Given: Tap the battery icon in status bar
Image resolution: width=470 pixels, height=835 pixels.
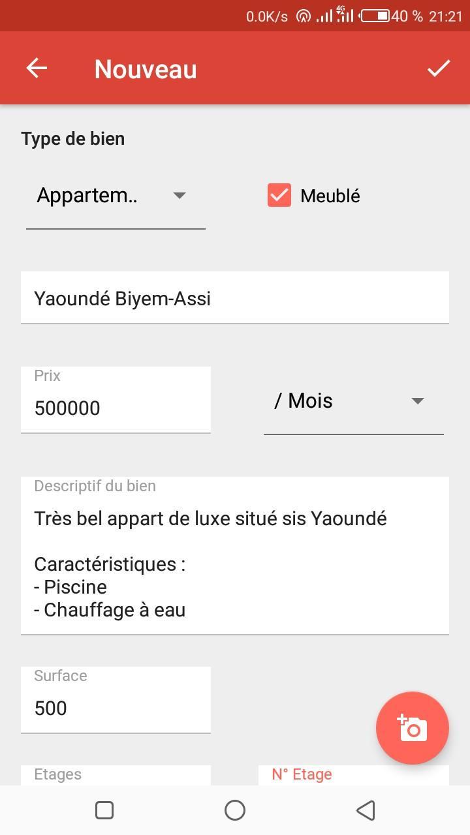Looking at the screenshot, I should click(375, 16).
